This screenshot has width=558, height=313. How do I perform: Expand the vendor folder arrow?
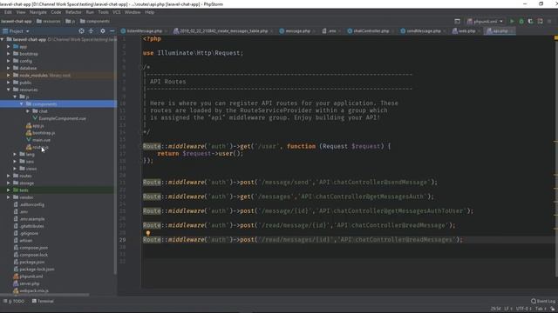(9, 197)
